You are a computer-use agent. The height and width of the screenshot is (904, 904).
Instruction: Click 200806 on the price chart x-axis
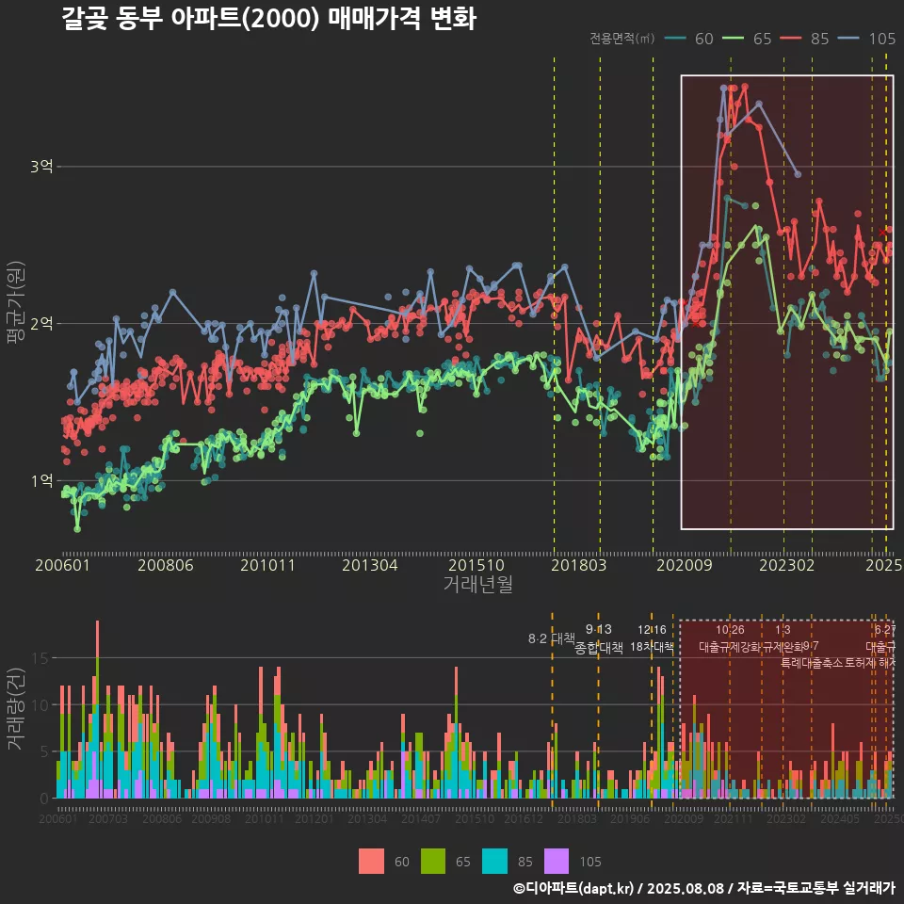click(x=166, y=565)
